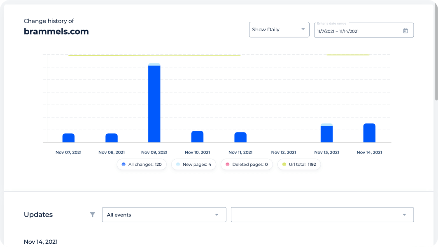Click the Nov 13, 2021 bar
This screenshot has height=247, width=438.
point(326,133)
